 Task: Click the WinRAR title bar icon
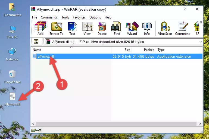pyautogui.click(x=33, y=9)
